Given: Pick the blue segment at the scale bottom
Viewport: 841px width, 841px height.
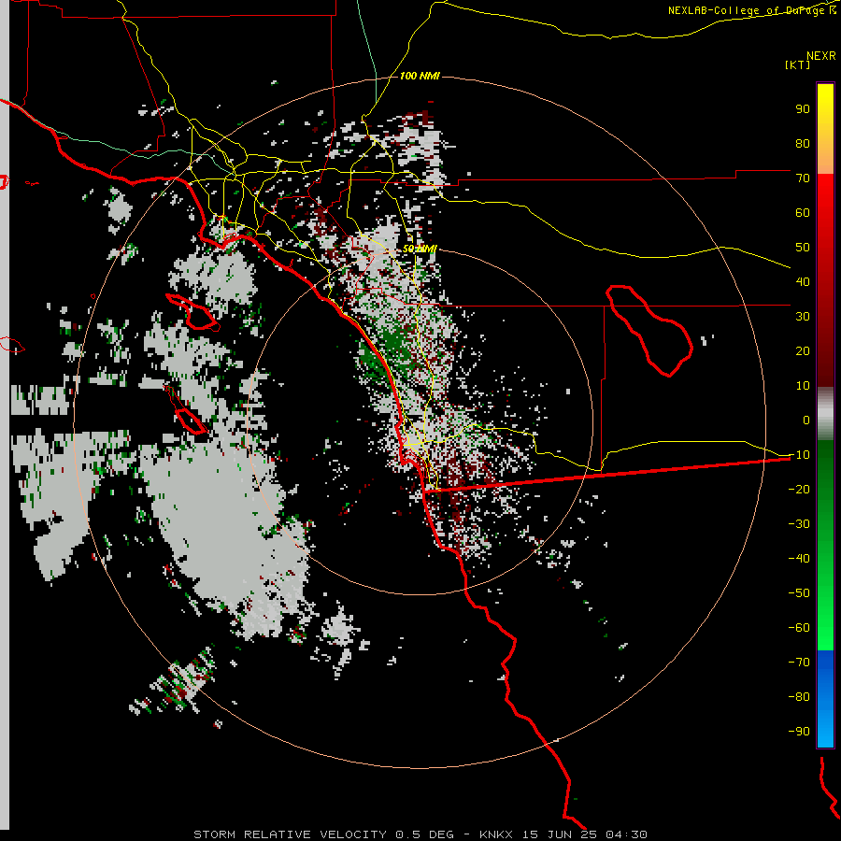Looking at the screenshot, I should (x=825, y=699).
